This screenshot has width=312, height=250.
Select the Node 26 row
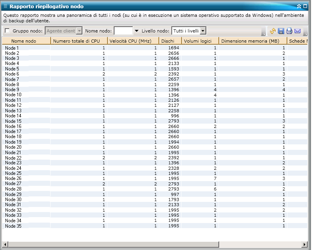[x=155, y=178]
